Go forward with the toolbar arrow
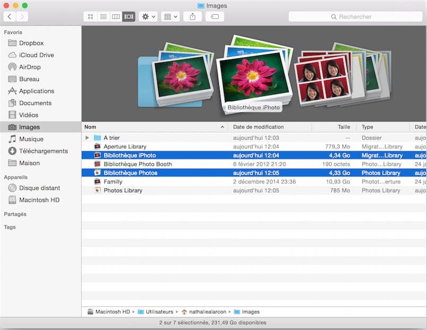This screenshot has width=427, height=330. pyautogui.click(x=22, y=16)
